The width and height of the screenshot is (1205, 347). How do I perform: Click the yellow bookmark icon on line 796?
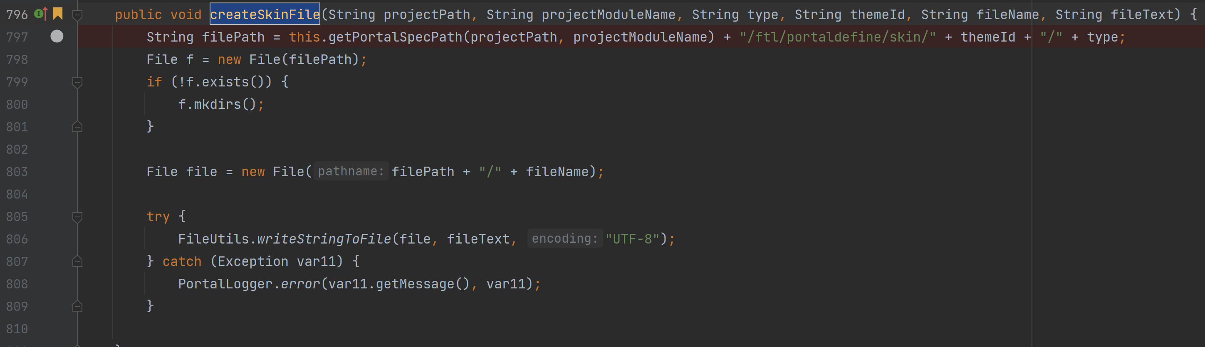[x=57, y=14]
